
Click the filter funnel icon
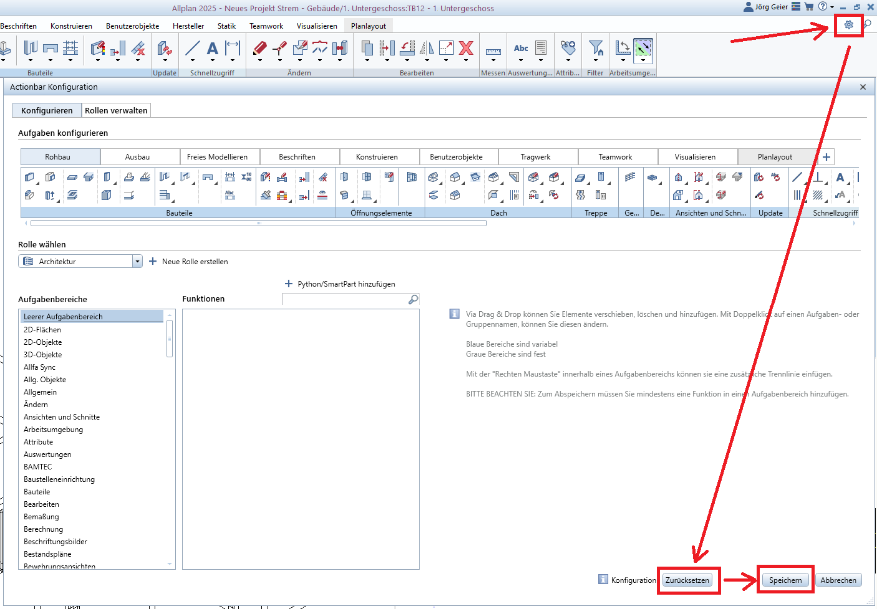pyautogui.click(x=595, y=47)
